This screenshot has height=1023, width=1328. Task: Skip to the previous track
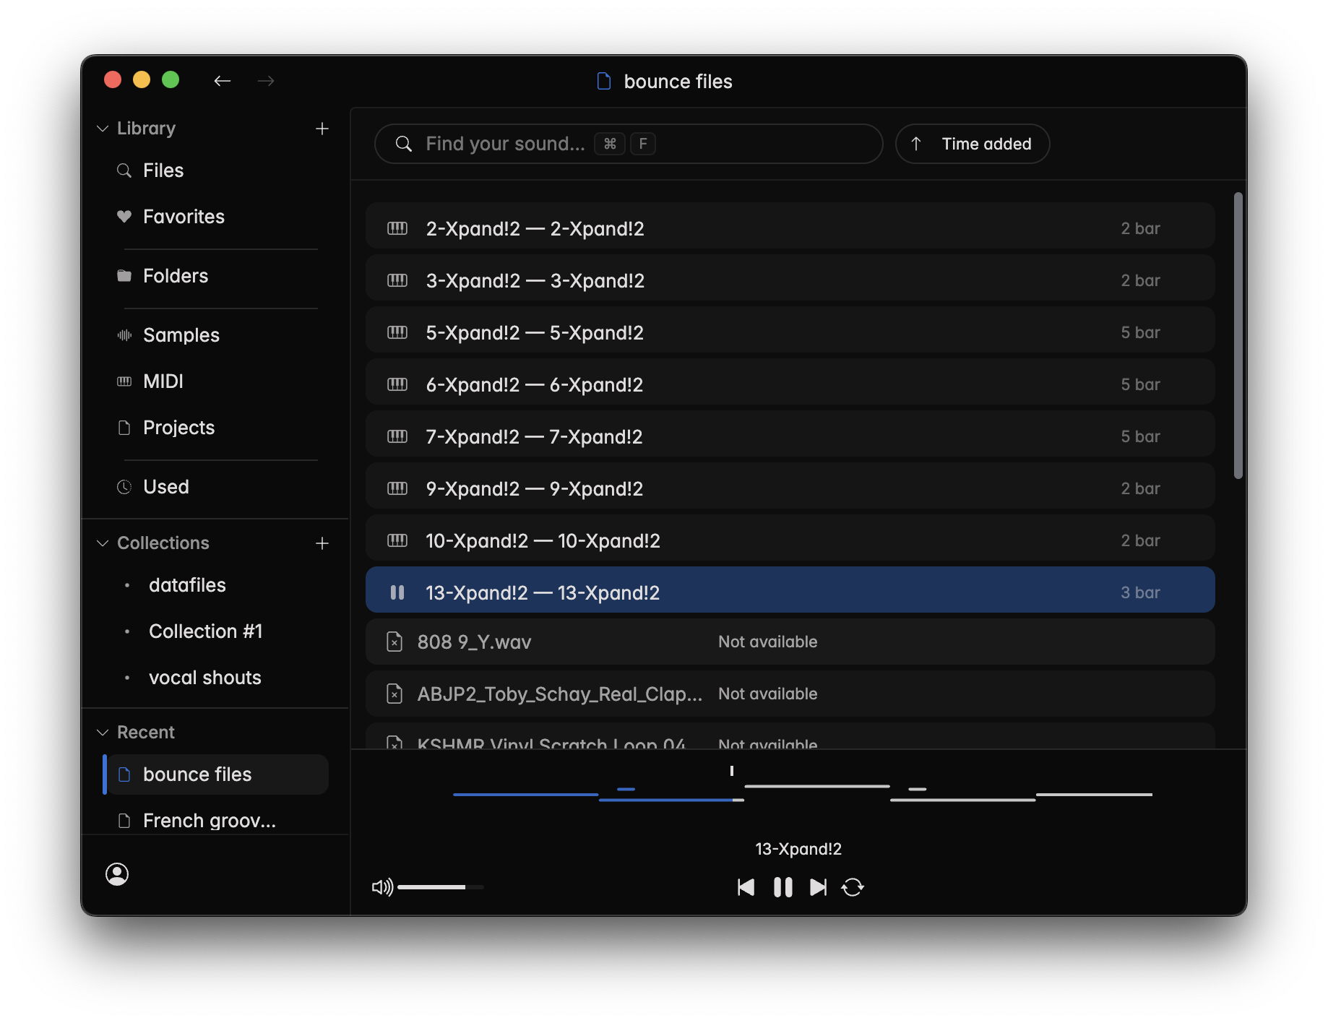pyautogui.click(x=746, y=887)
